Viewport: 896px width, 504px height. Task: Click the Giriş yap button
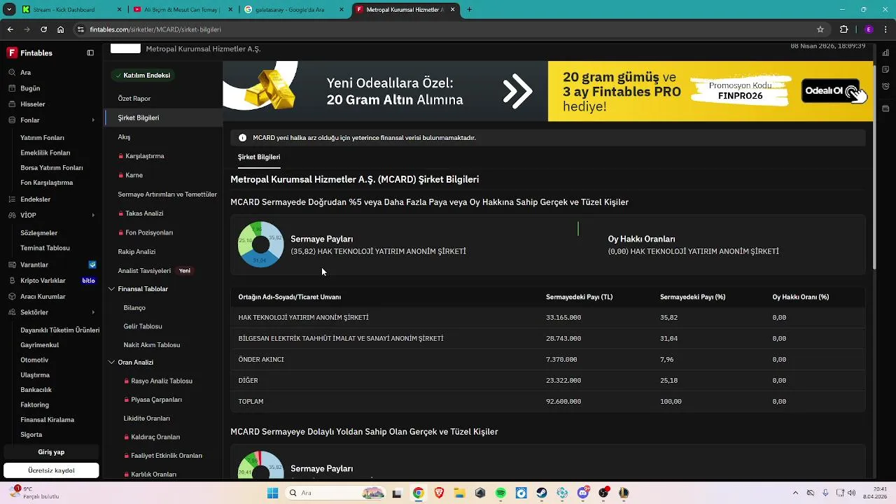(51, 452)
